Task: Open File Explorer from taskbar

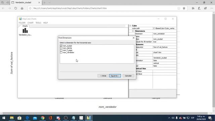Action: (12, 118)
